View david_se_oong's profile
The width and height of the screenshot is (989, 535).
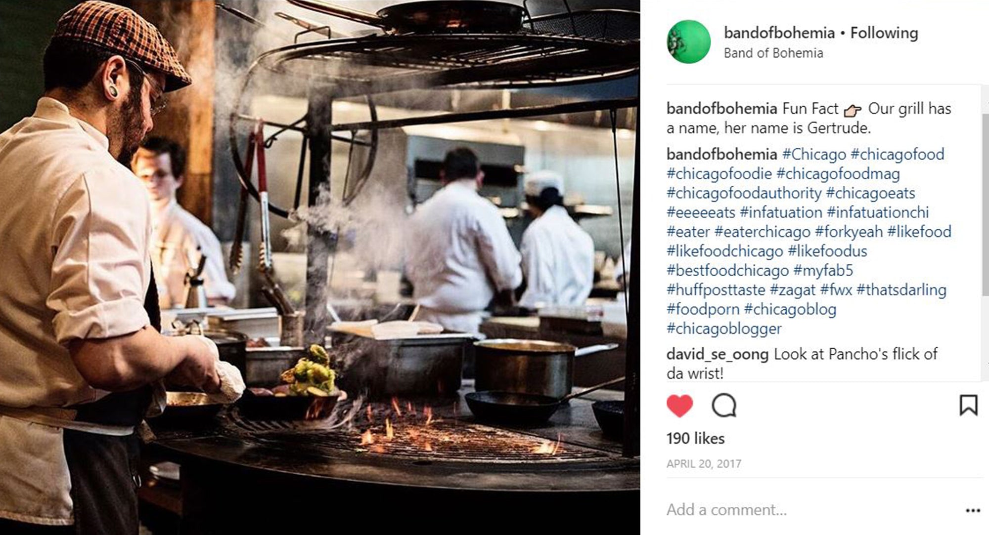(717, 354)
